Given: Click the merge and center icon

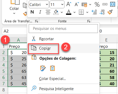Looking at the screenshot, I should click(x=113, y=4).
